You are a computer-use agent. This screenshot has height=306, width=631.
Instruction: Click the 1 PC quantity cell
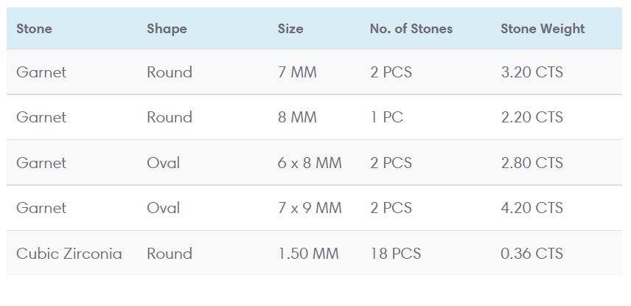[387, 117]
